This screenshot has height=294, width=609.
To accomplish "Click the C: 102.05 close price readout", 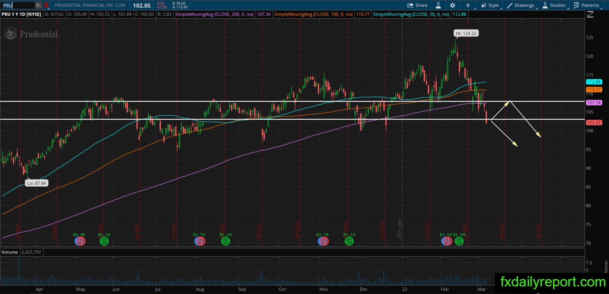I will click(145, 14).
